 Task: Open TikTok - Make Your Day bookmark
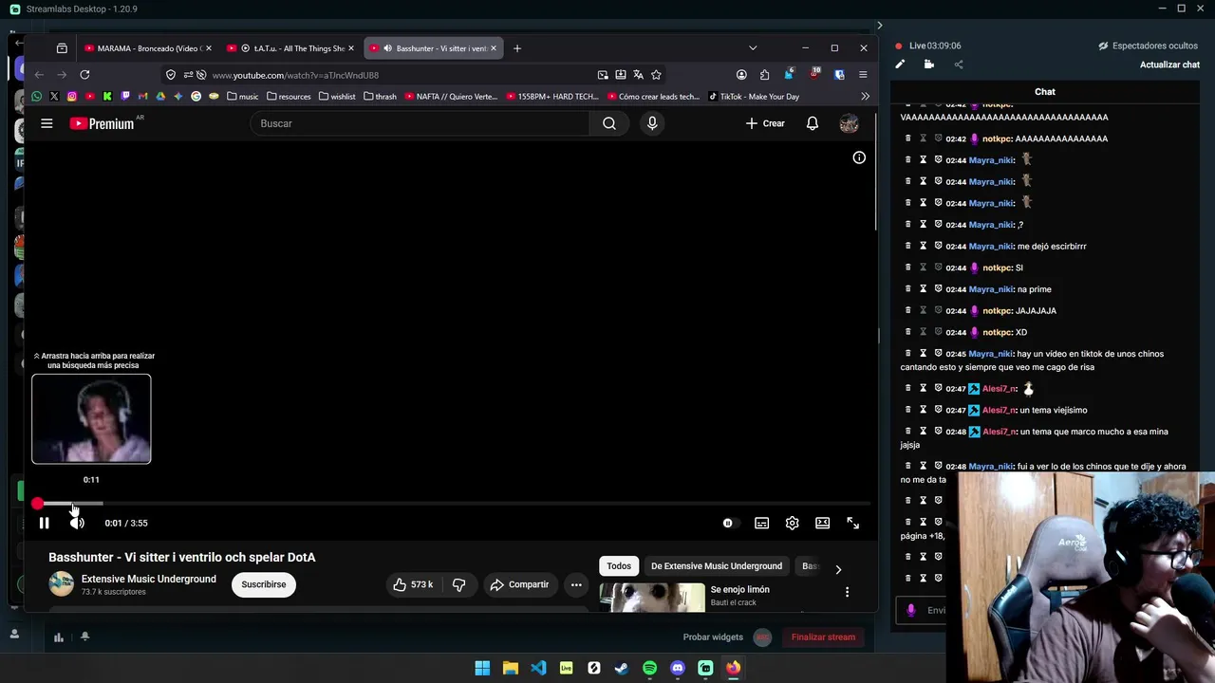tap(754, 97)
